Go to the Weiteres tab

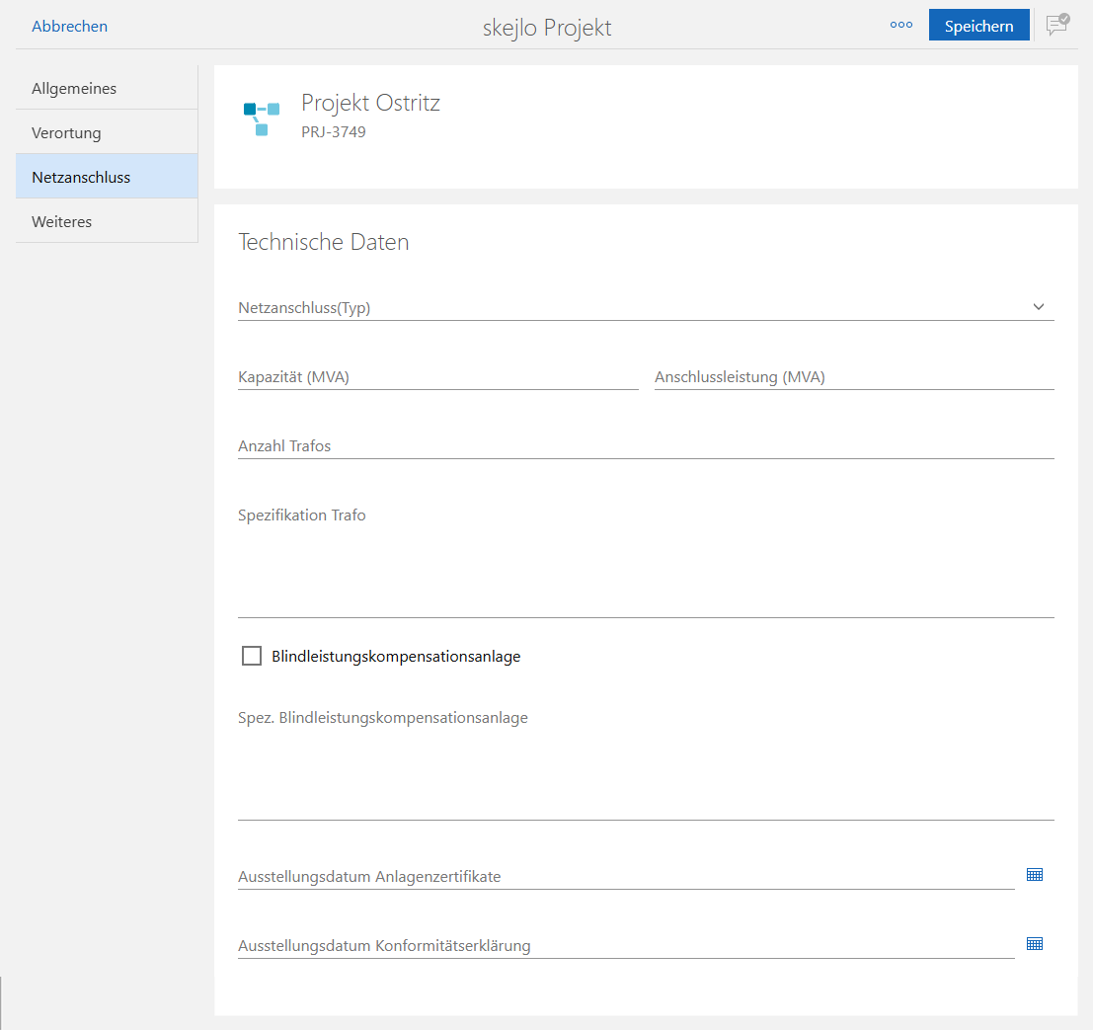tap(107, 222)
